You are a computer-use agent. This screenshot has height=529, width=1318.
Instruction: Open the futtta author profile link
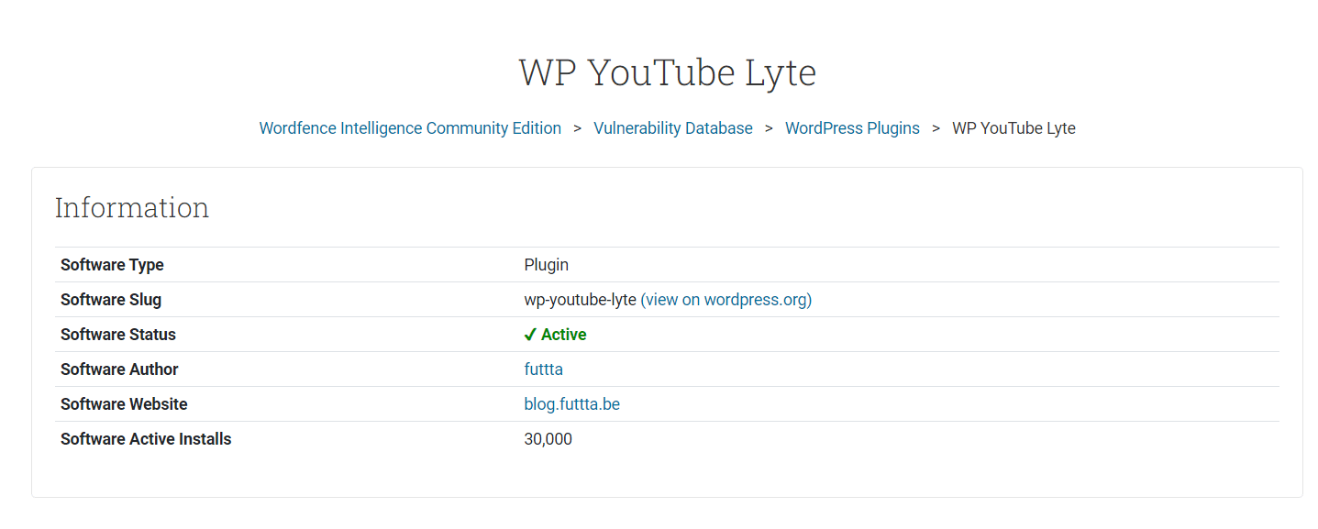point(543,369)
